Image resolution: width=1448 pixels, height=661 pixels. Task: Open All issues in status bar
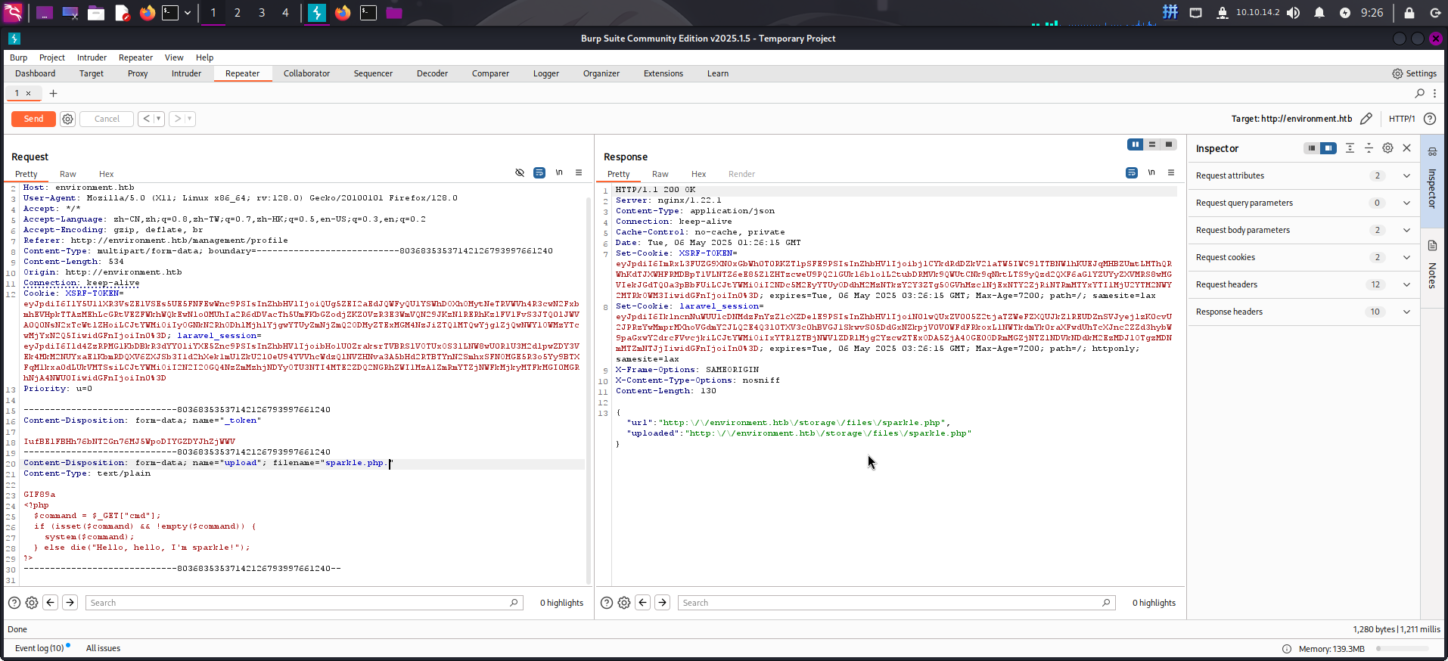tap(103, 648)
